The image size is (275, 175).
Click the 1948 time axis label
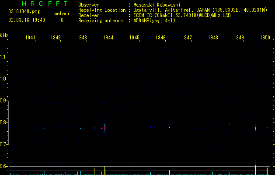coord(213,38)
